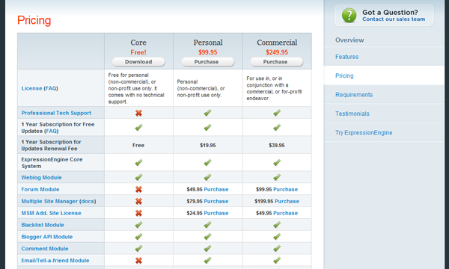The height and width of the screenshot is (269, 449).
Task: Click Commercial checkmark for ExpressionEngine Core System
Action: click(277, 162)
